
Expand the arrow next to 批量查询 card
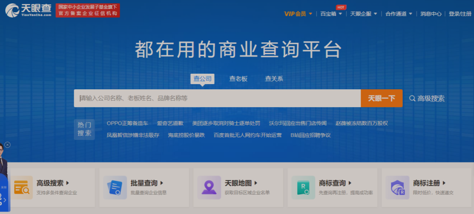point(162,183)
